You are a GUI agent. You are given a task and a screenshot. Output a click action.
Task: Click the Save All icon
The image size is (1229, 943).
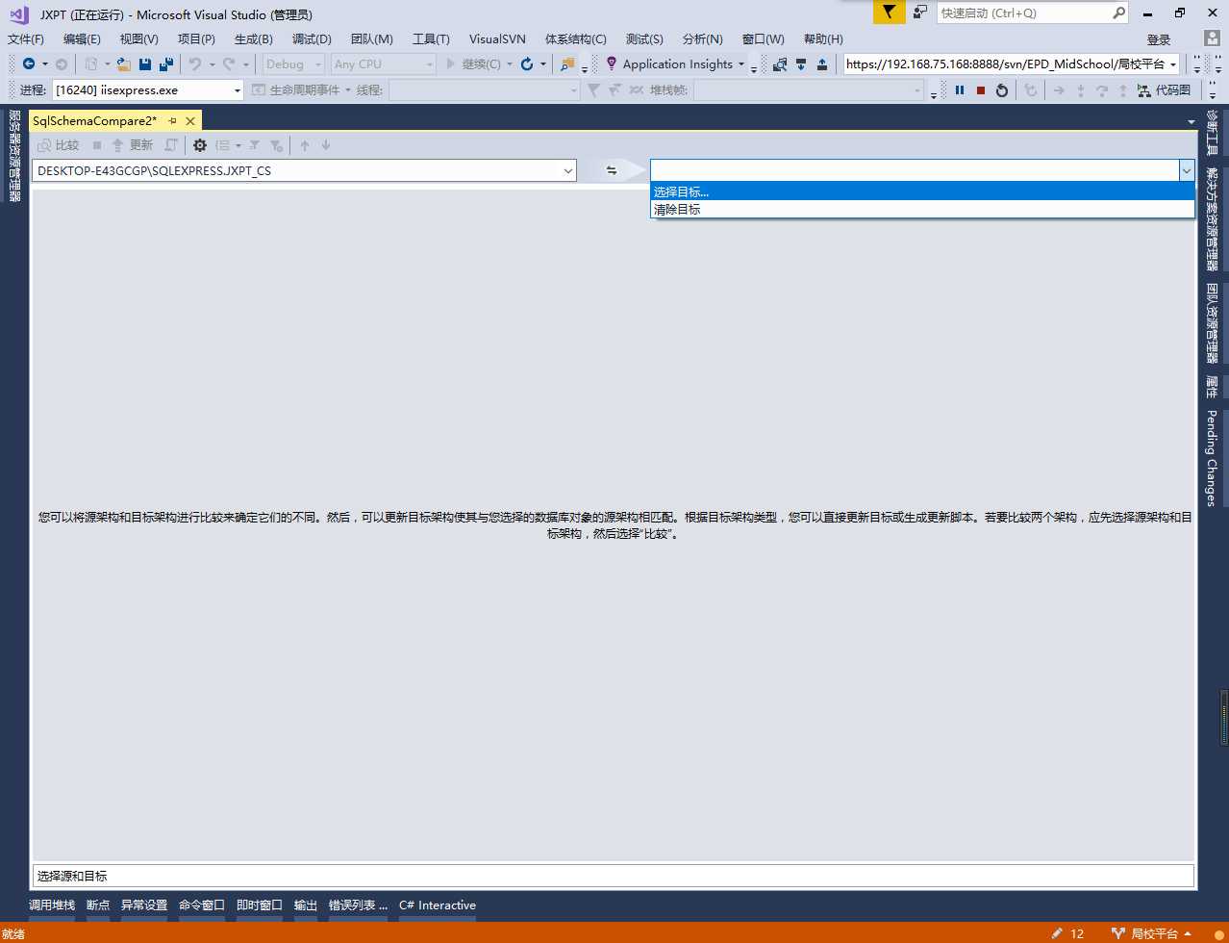pyautogui.click(x=166, y=64)
